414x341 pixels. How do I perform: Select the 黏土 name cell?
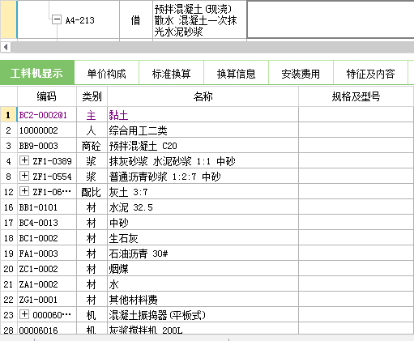click(203, 115)
